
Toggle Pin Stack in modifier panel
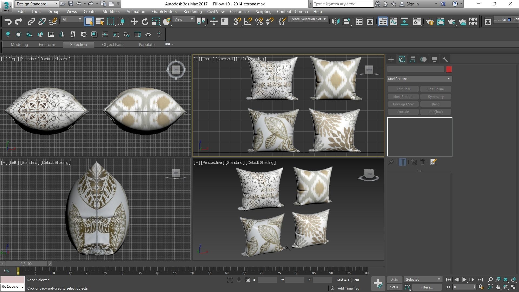[391, 162]
